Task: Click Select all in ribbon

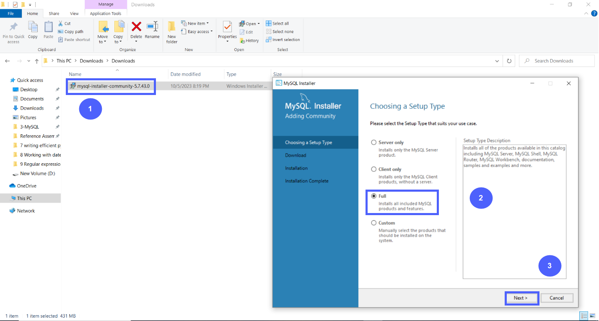Action: pos(277,23)
